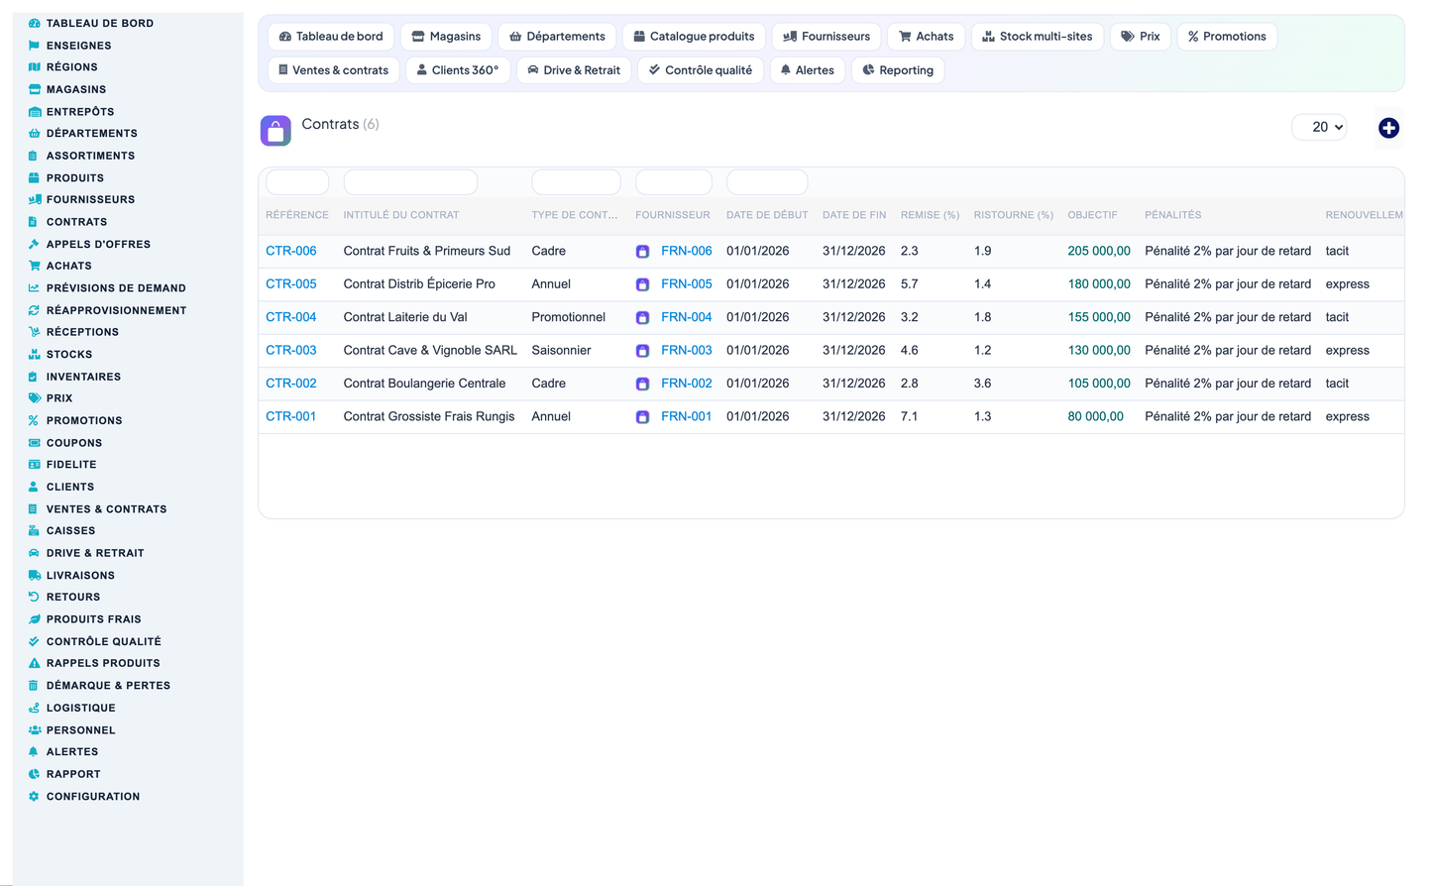
Task: Click the Tableau de bord sidebar icon
Action: click(35, 23)
